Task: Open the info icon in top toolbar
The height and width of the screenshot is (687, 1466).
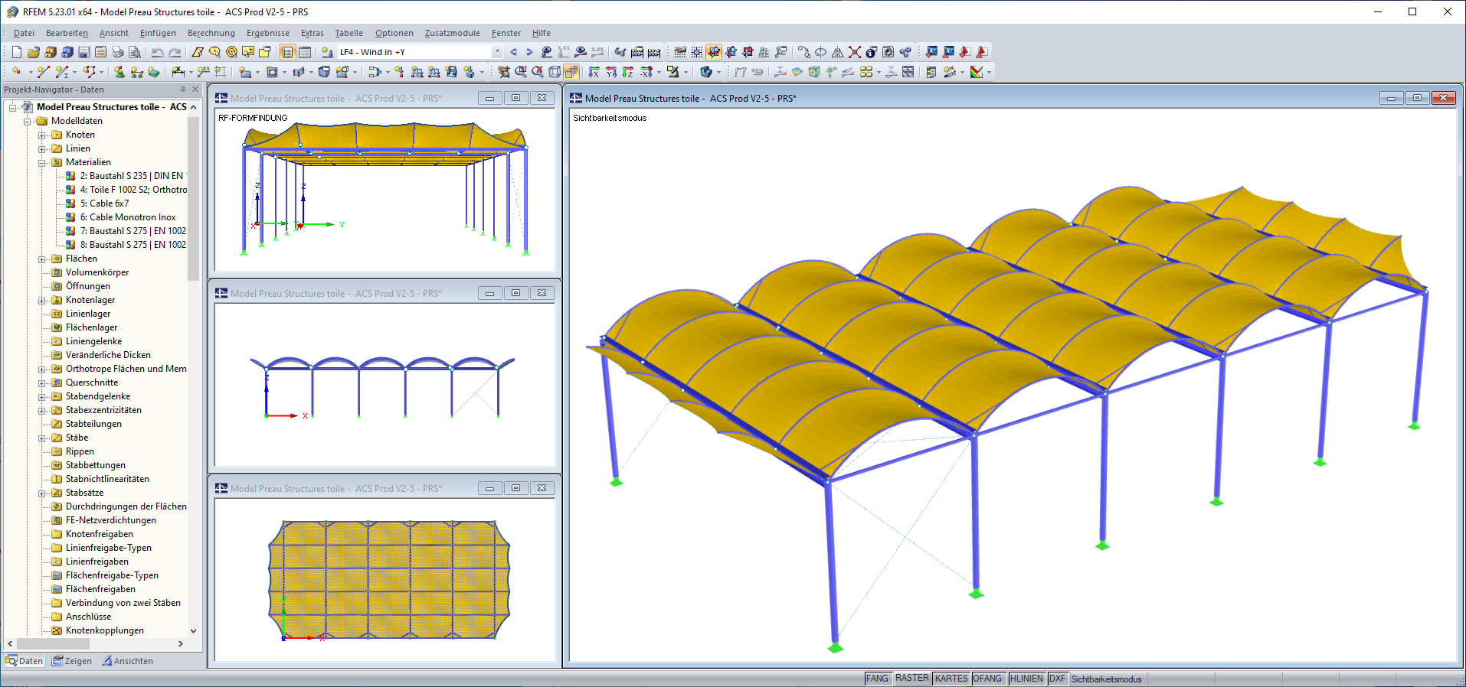Action: tap(871, 52)
